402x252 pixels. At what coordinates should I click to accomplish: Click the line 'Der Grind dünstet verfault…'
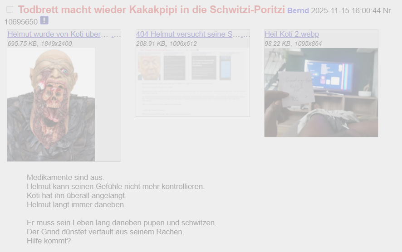click(105, 232)
